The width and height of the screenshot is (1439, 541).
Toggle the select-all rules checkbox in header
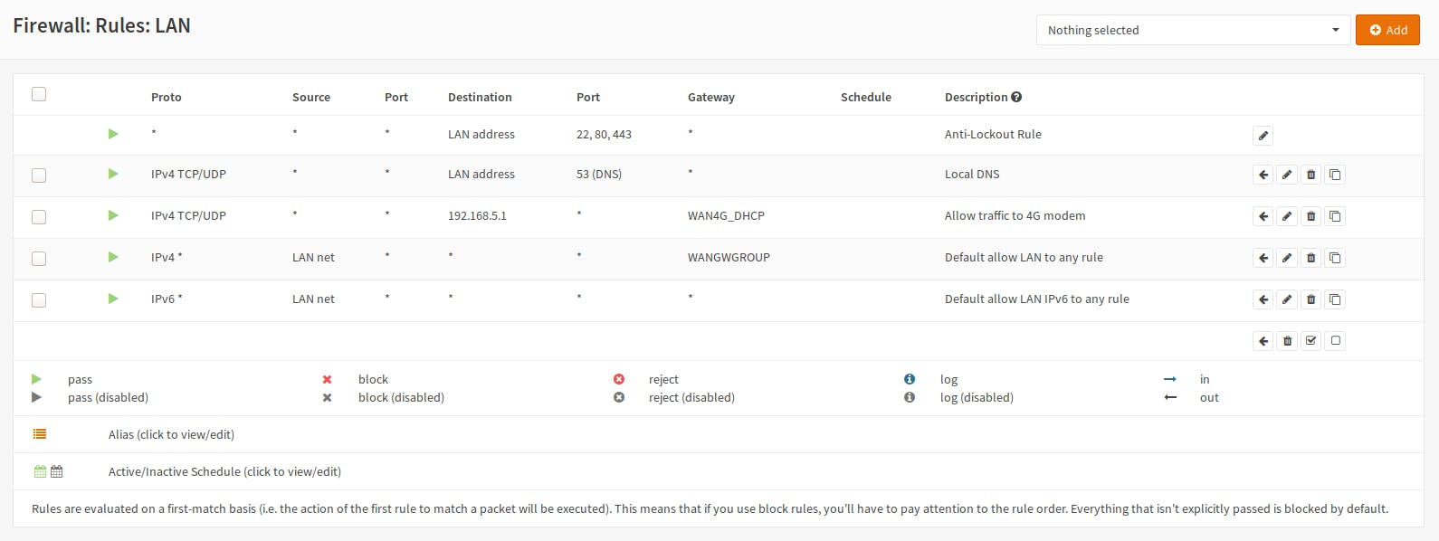39,94
